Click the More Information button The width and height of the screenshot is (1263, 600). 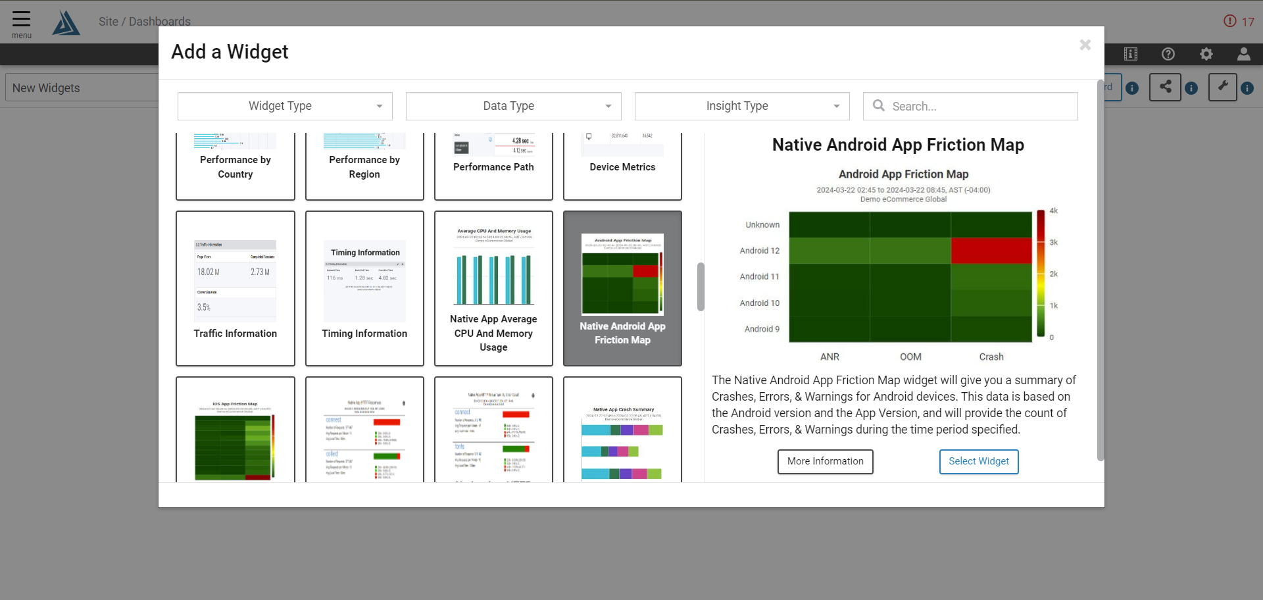(825, 461)
